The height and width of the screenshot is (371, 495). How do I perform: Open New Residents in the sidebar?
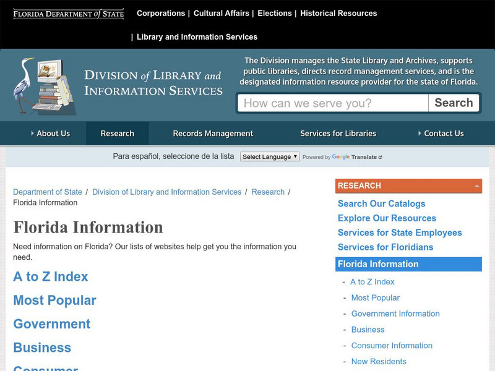point(379,362)
